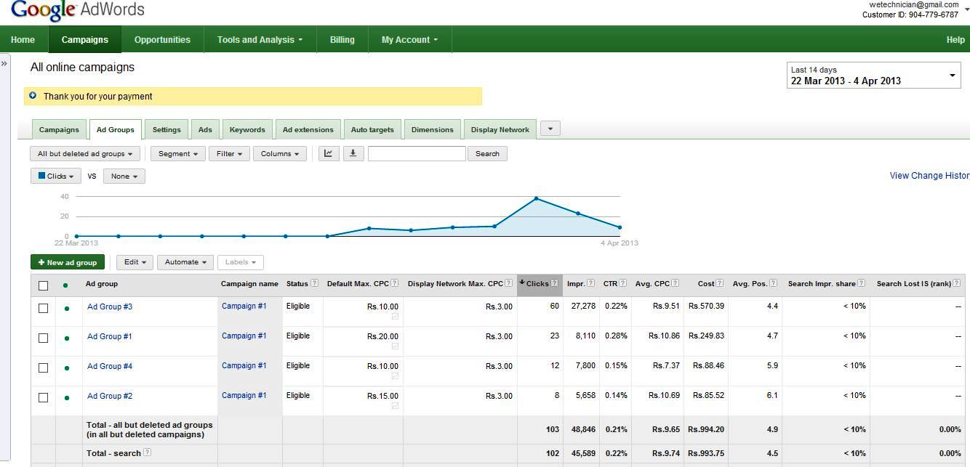
Task: Go to Opportunities in navigation bar
Action: click(162, 40)
